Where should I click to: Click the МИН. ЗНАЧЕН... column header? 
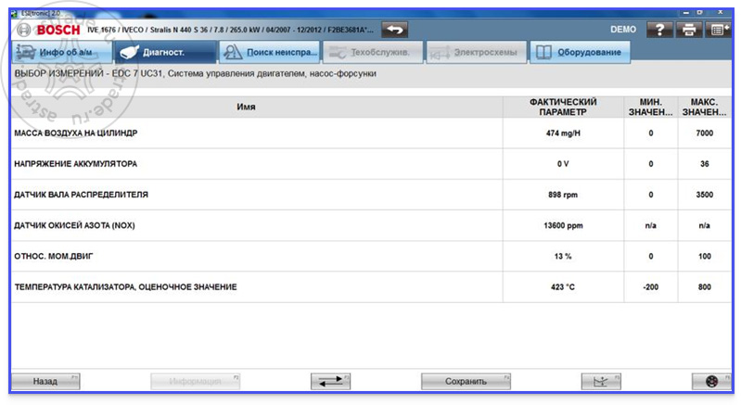click(x=650, y=108)
